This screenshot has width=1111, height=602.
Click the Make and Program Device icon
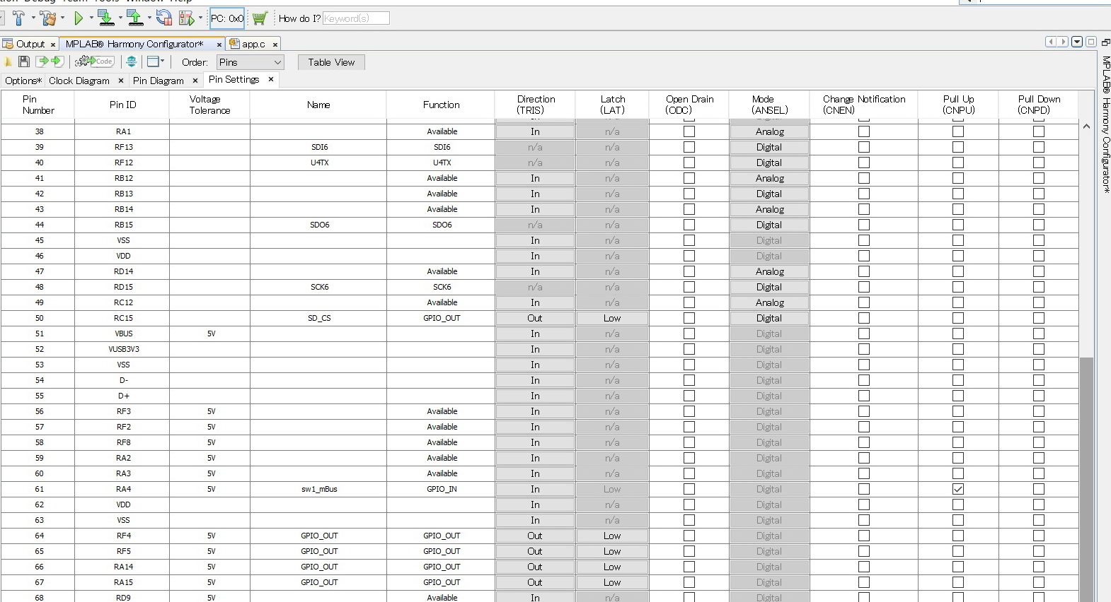coord(105,18)
